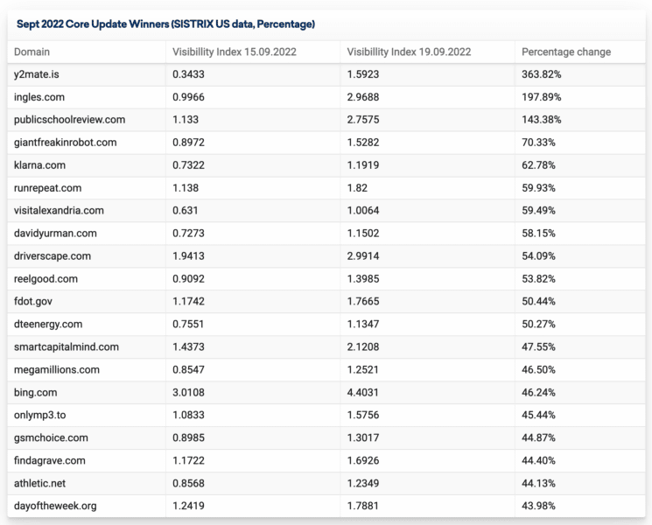
Task: Click the Visibility Index 19.09.2022 header
Action: [x=409, y=52]
